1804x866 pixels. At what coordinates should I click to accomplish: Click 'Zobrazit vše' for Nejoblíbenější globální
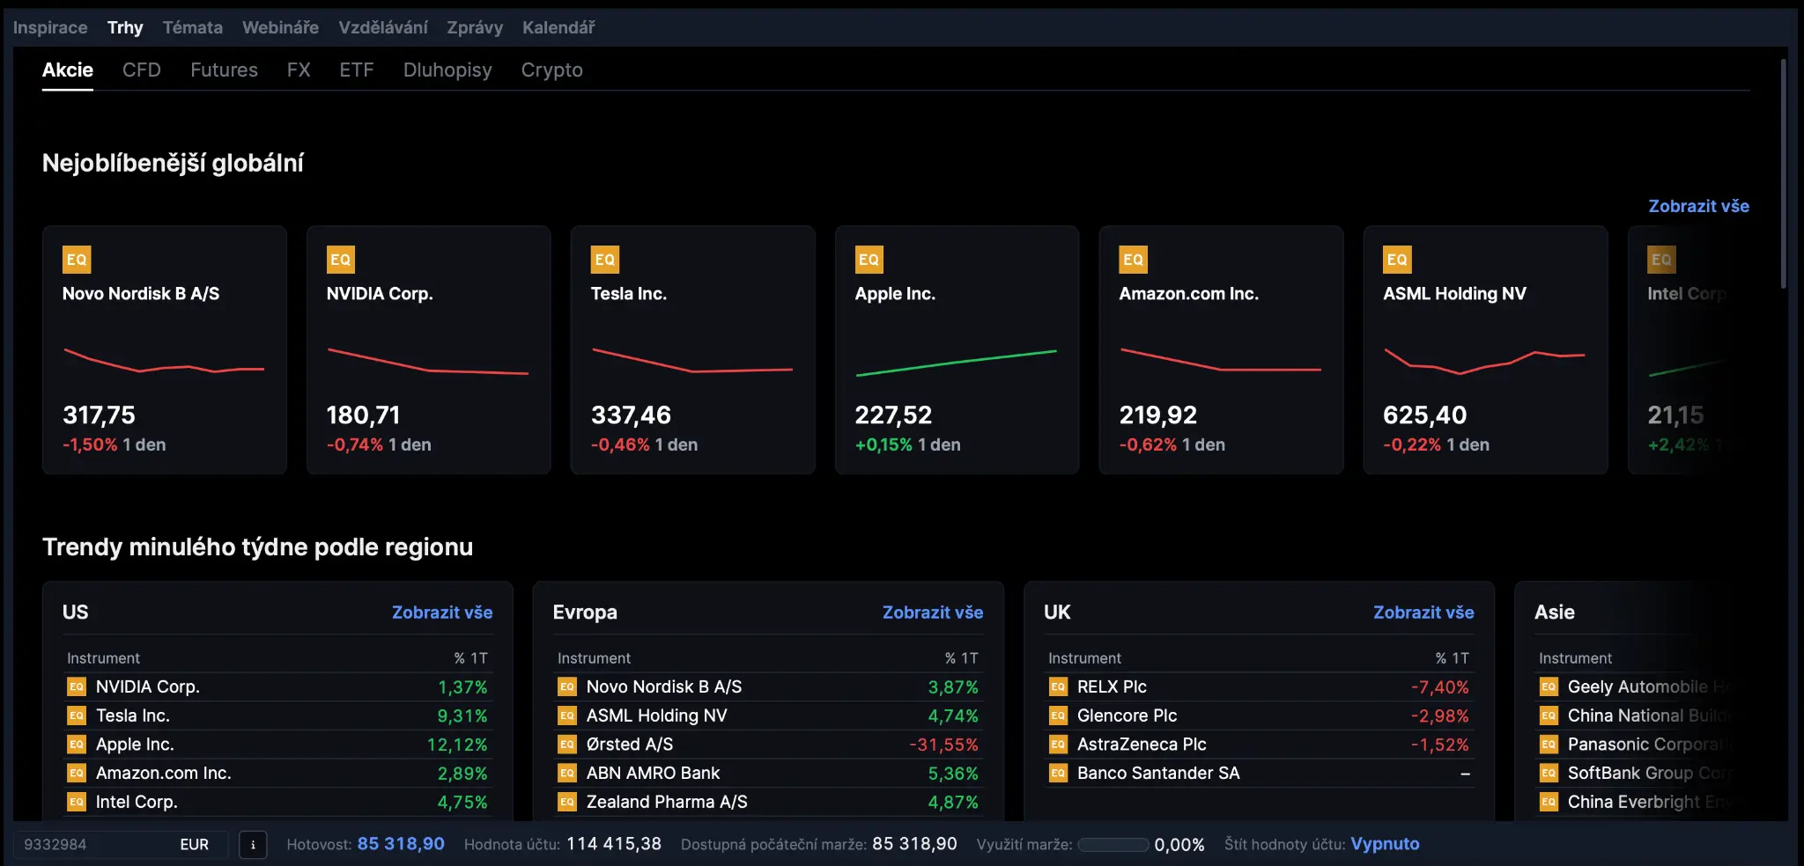pyautogui.click(x=1698, y=206)
